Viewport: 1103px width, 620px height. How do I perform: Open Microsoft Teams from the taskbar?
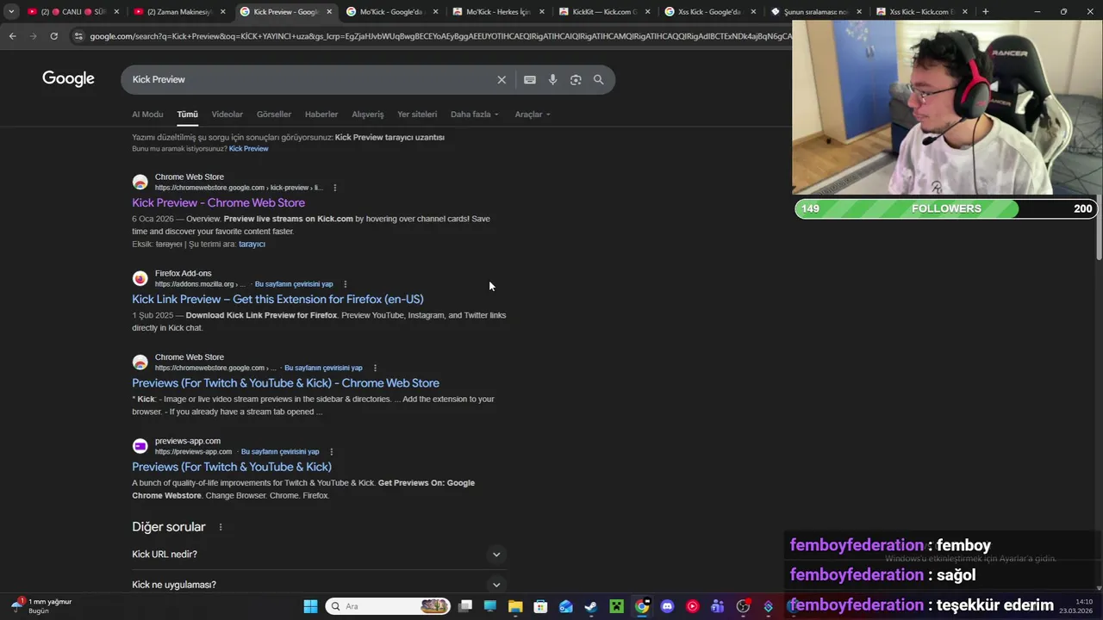coord(717,606)
